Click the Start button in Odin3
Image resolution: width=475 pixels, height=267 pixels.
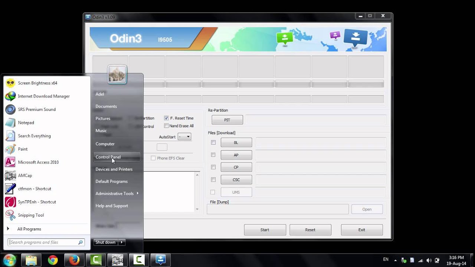[x=265, y=230]
